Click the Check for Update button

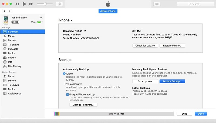click(145, 45)
